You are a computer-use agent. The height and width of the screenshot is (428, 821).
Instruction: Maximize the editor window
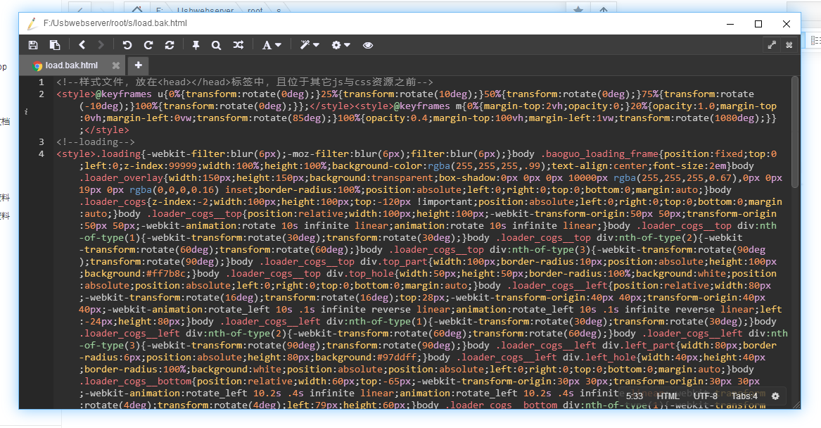(x=758, y=23)
